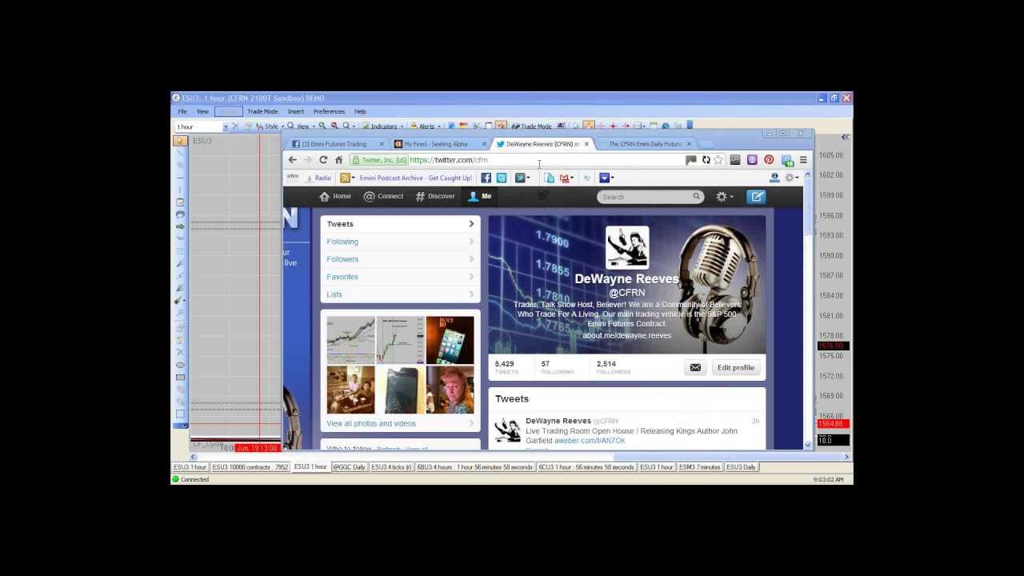Open the Connect @ section on Twitter
Viewport: 1024px width, 576px height.
(x=384, y=196)
